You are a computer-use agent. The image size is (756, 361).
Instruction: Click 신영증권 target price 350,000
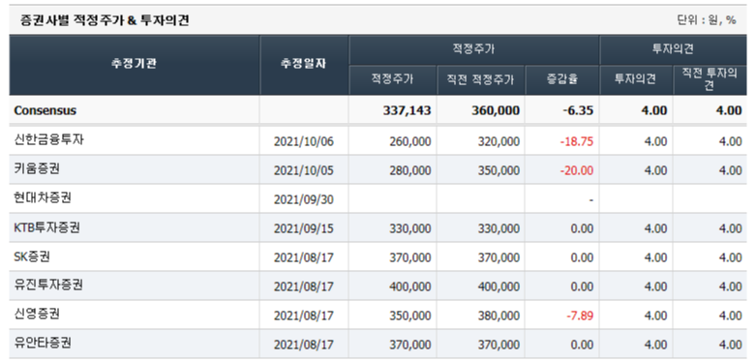pos(410,316)
